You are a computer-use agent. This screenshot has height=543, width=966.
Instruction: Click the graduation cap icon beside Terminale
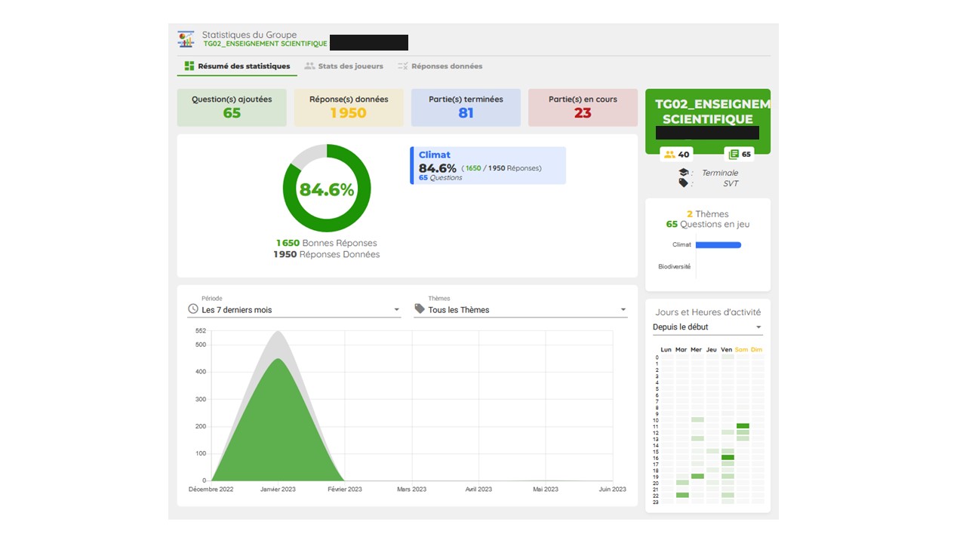coord(683,173)
